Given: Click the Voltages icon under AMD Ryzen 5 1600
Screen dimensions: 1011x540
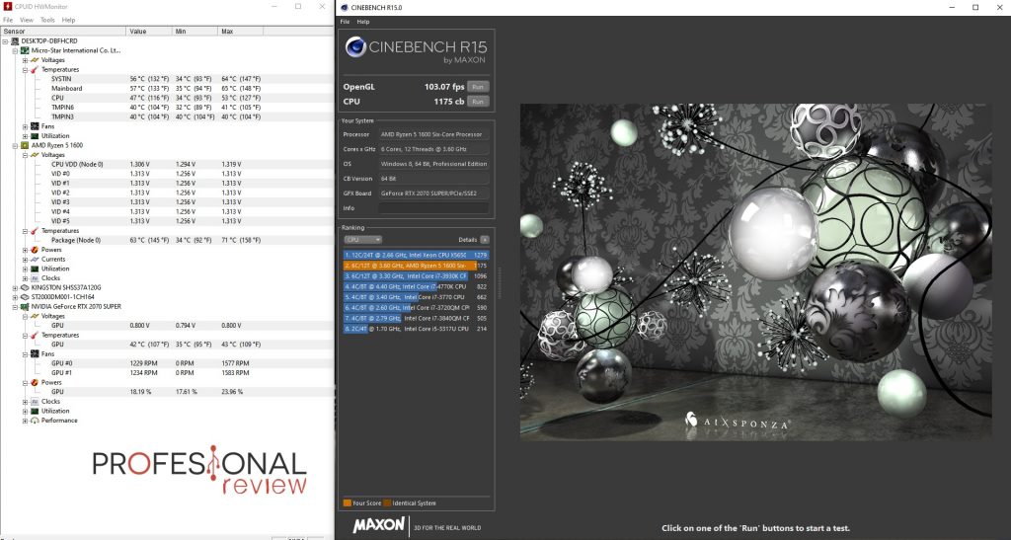Looking at the screenshot, I should [x=35, y=155].
